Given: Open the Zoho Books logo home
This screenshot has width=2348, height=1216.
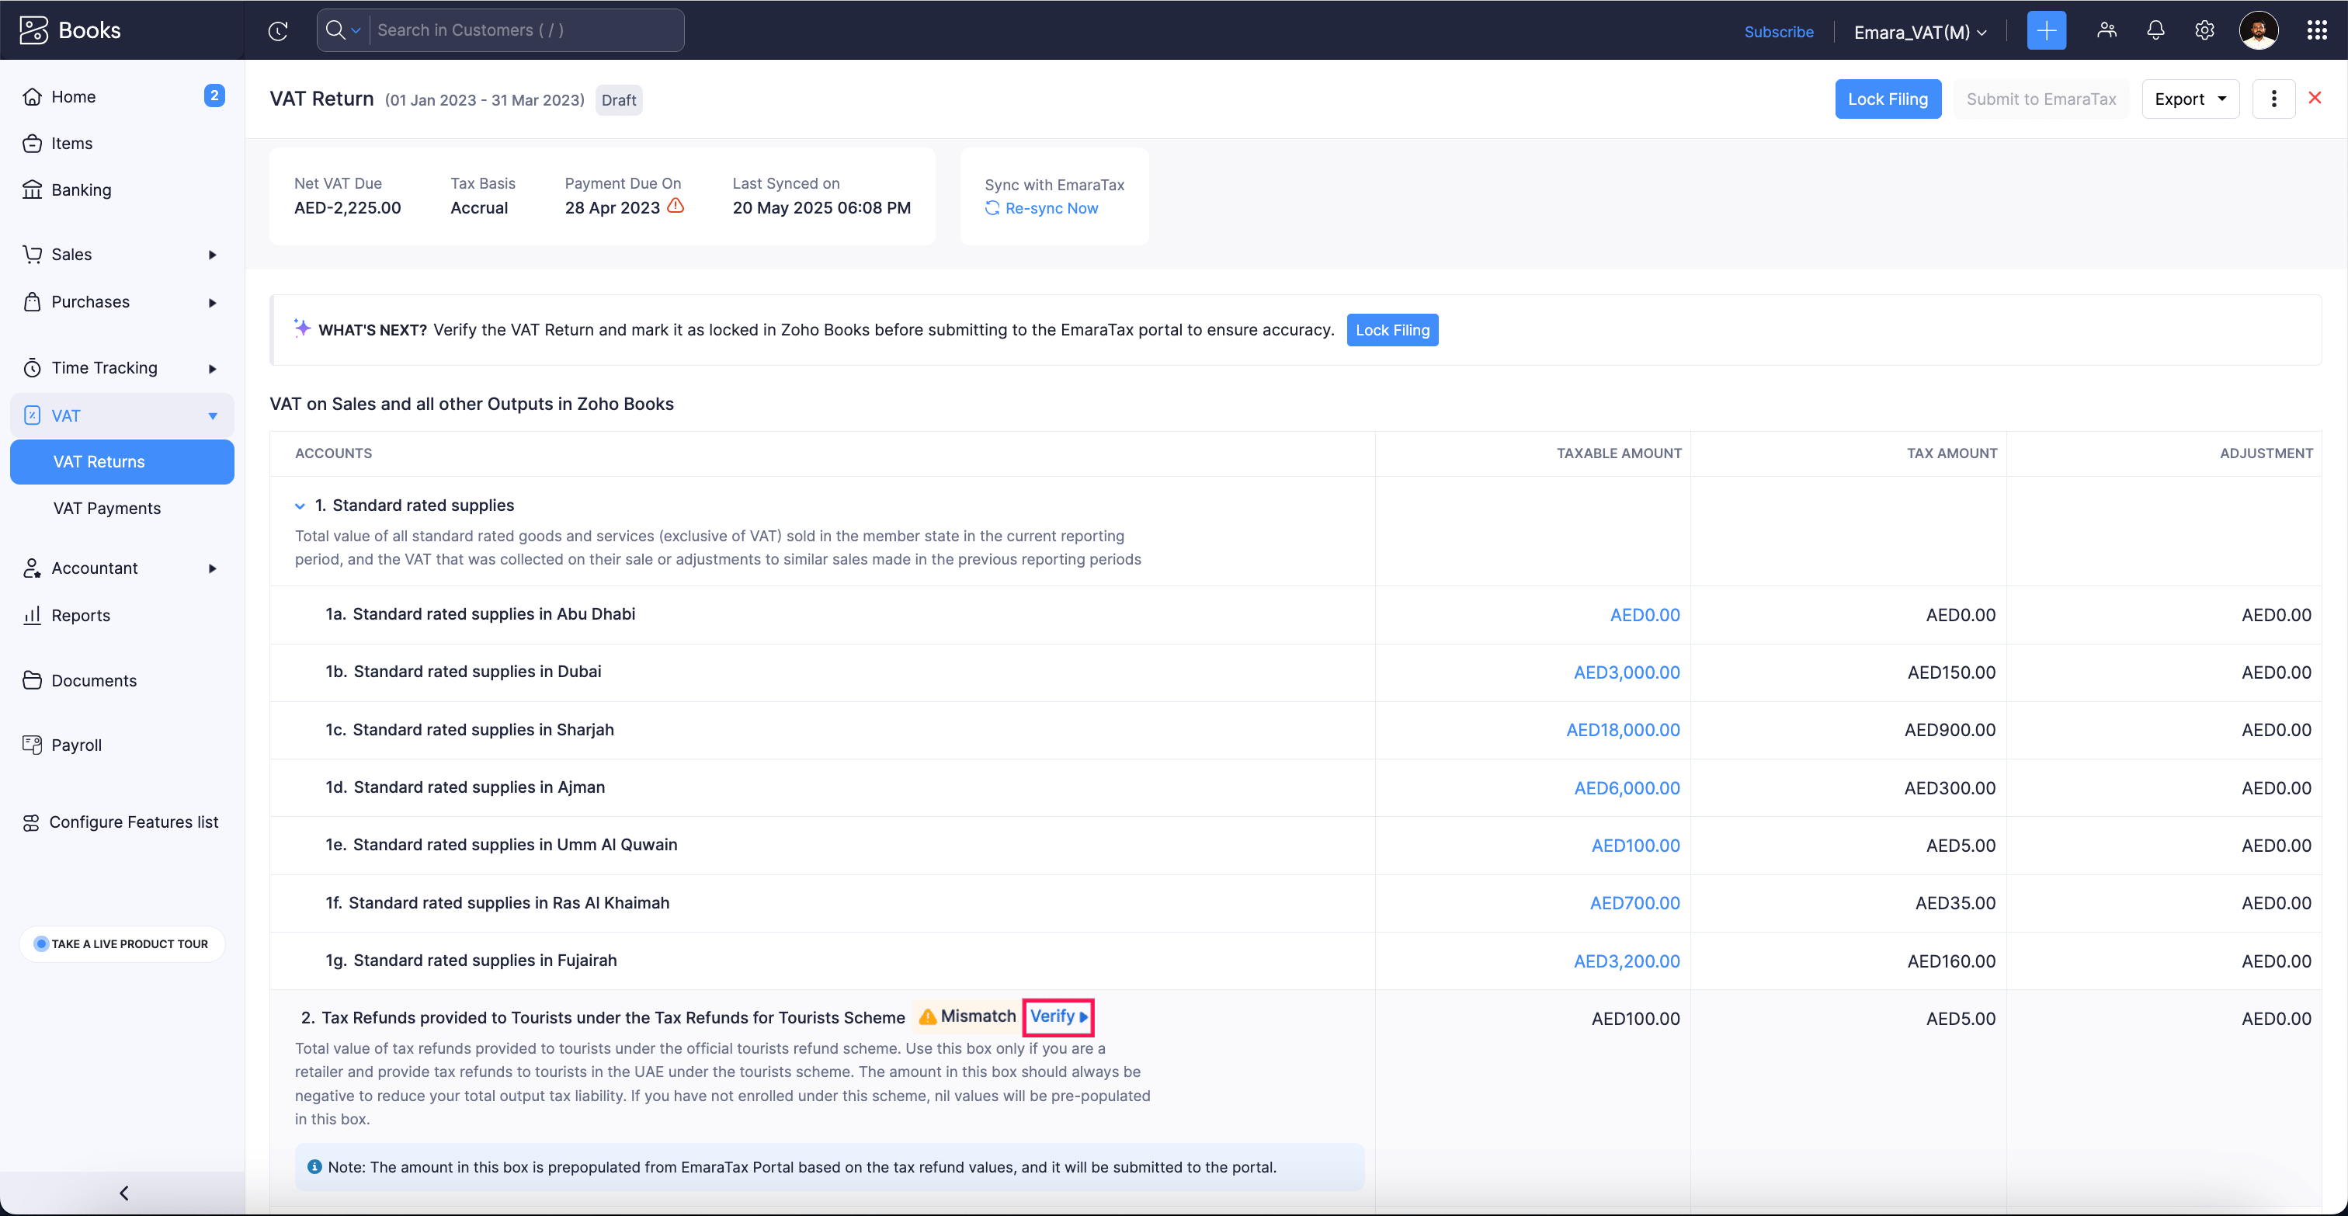Looking at the screenshot, I should tap(70, 30).
